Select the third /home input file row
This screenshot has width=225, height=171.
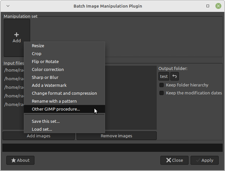pyautogui.click(x=14, y=87)
